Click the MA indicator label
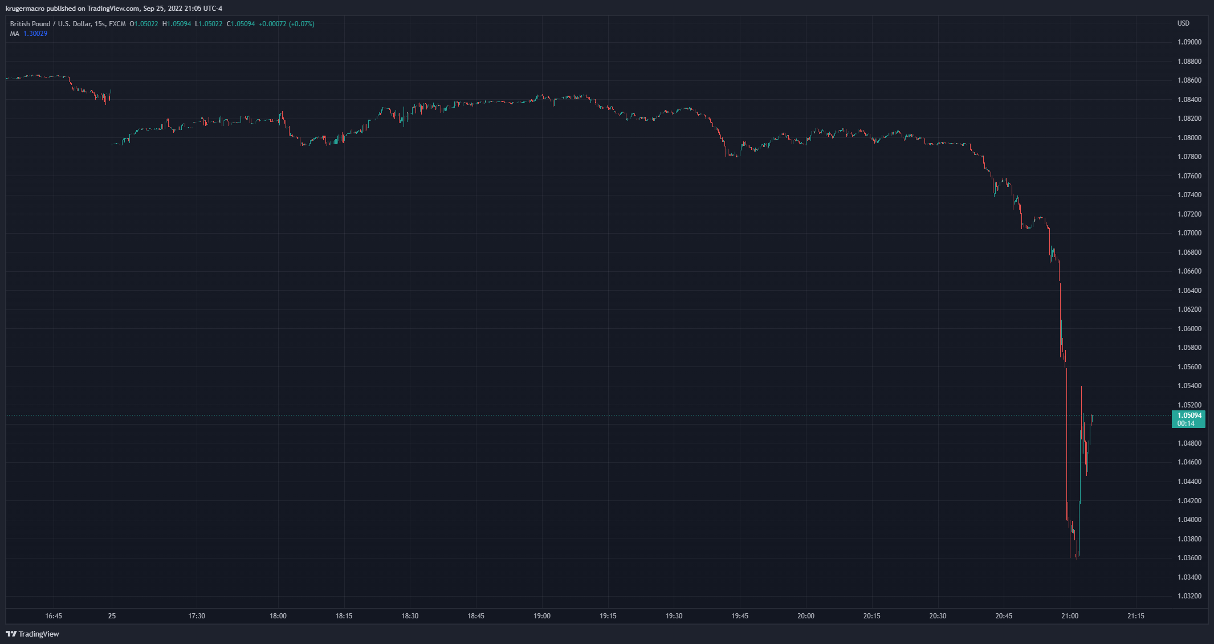This screenshot has width=1214, height=644. coord(14,33)
